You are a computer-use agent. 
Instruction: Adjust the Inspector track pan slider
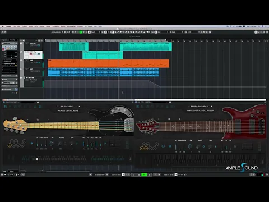[x=11, y=56]
